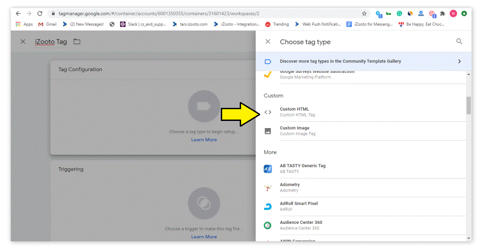479x249 pixels.
Task: Close the Choose tag type panel
Action: (268, 41)
